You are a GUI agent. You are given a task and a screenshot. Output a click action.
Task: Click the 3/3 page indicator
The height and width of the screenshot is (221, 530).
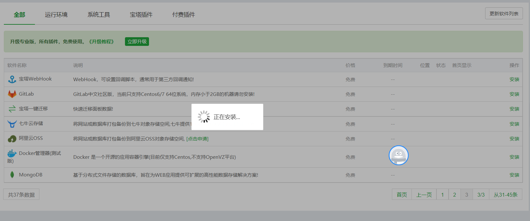pos(481,195)
